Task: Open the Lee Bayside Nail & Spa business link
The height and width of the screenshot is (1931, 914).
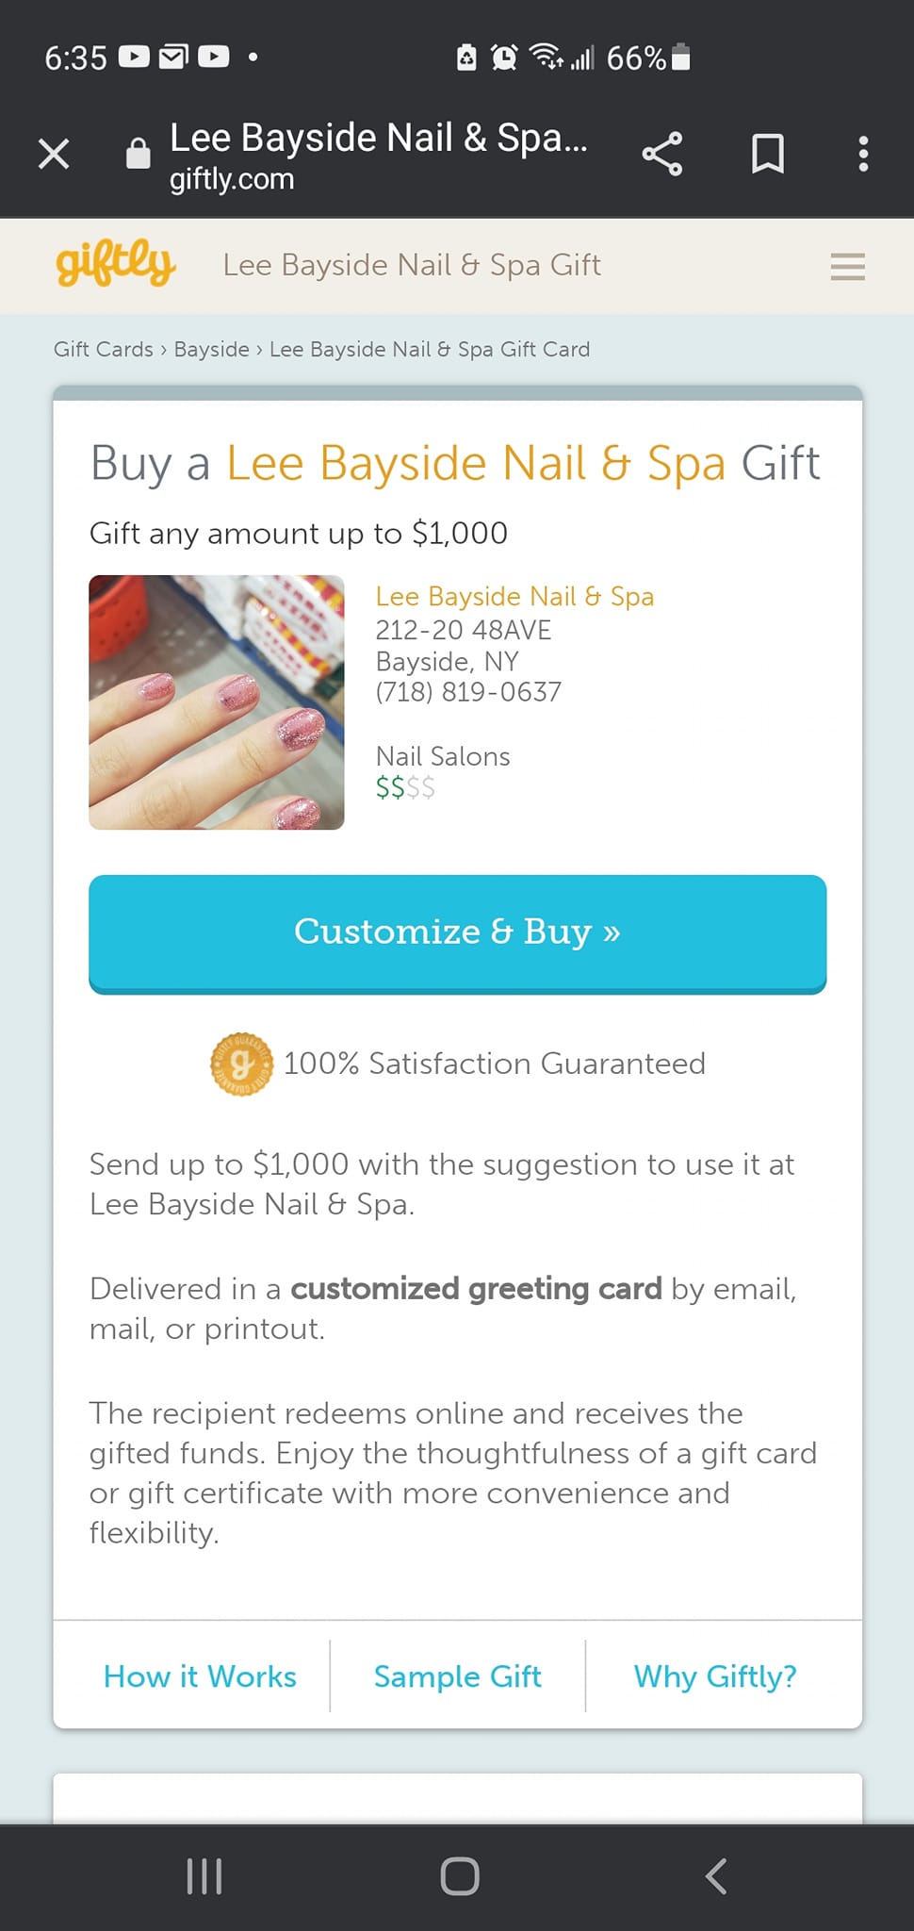Action: pos(514,596)
